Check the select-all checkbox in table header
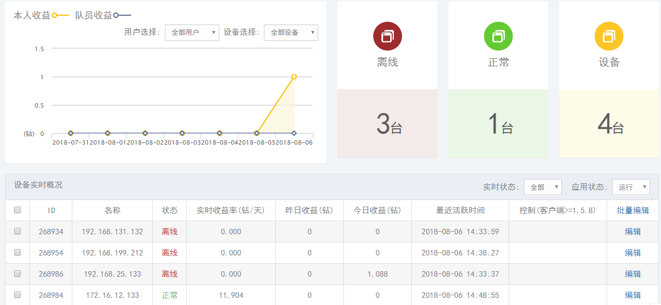The height and width of the screenshot is (305, 661). (x=17, y=210)
